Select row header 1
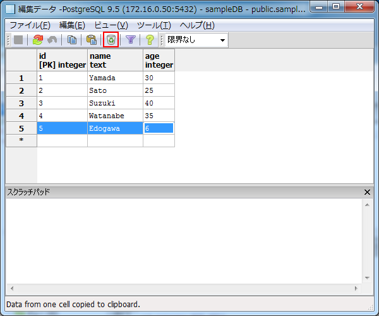This screenshot has height=316, width=379. point(21,78)
